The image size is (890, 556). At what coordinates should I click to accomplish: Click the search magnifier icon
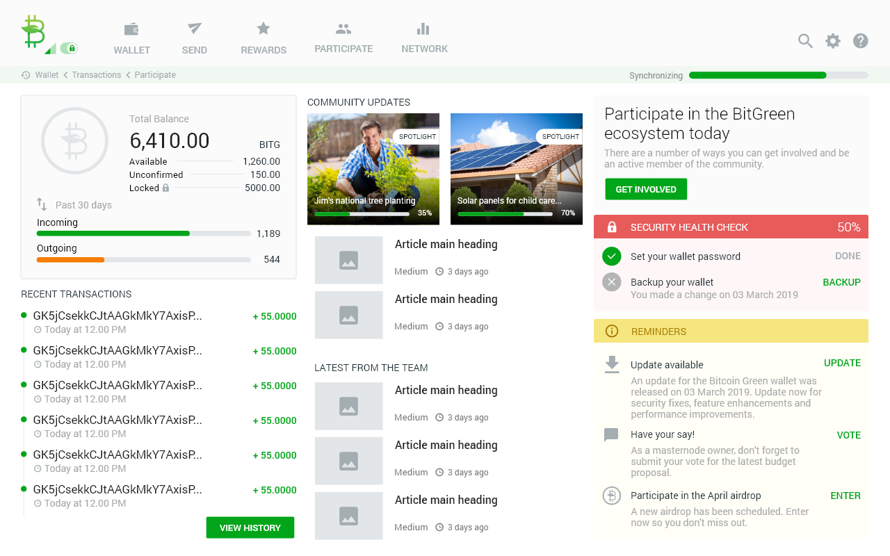(805, 41)
